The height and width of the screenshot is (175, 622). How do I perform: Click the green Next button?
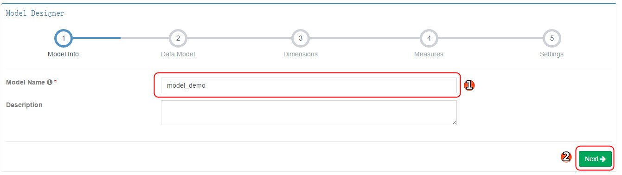click(595, 159)
